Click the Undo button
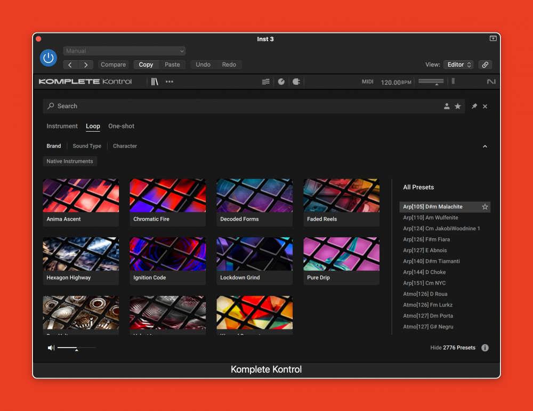The height and width of the screenshot is (411, 533). pos(203,65)
